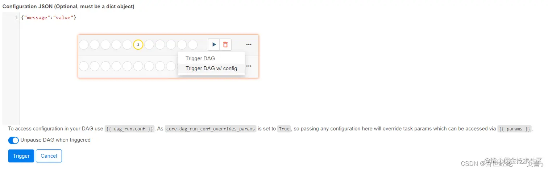Image resolution: width=548 pixels, height=170 pixels.
Task: Click the play trigger icon in first row
Action: (214, 45)
